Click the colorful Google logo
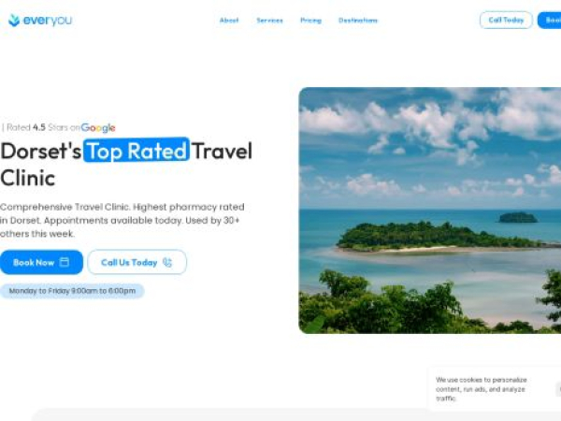The height and width of the screenshot is (421, 561). (98, 128)
